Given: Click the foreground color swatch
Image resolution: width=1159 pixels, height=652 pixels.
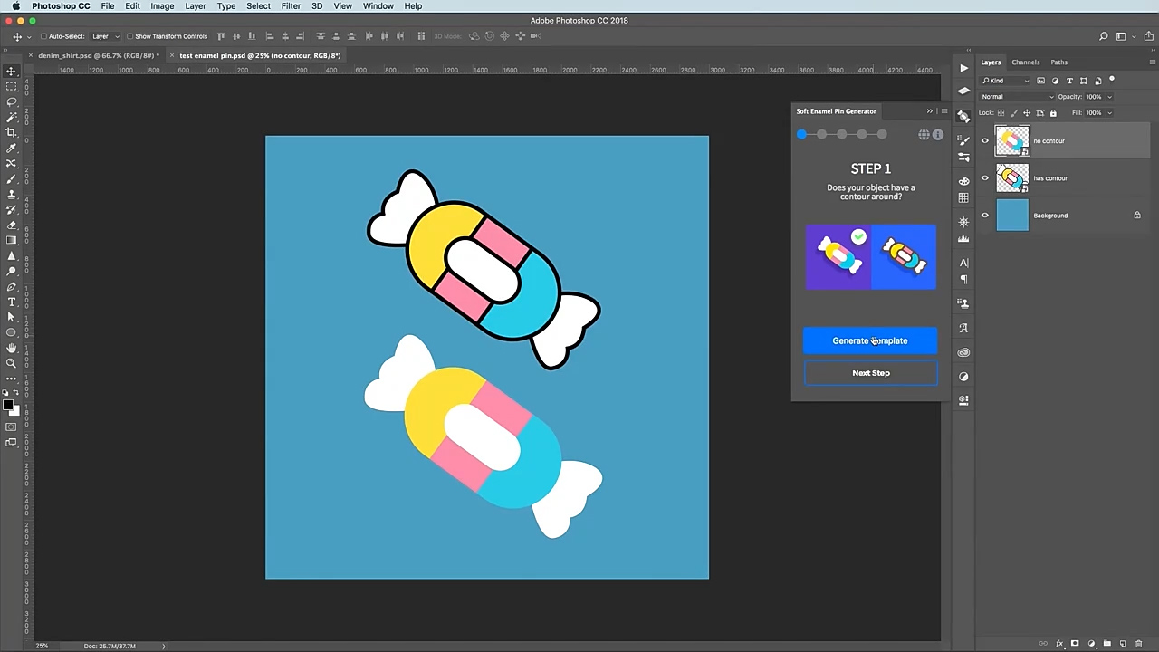Looking at the screenshot, I should (x=7, y=405).
